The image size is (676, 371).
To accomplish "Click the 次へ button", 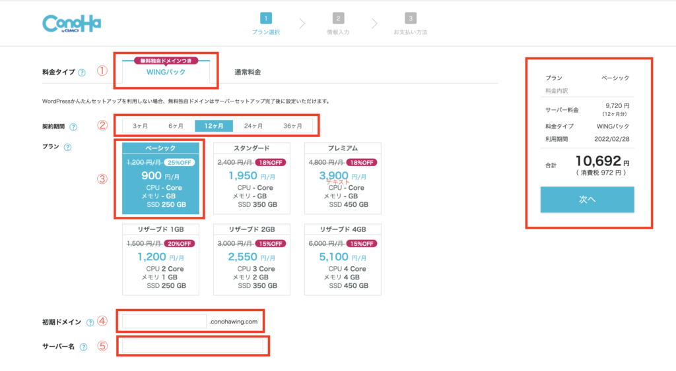I will 587,199.
